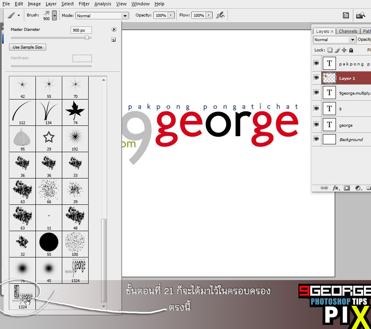
Task: Toggle visibility of the 9 layer
Action: tap(316, 108)
